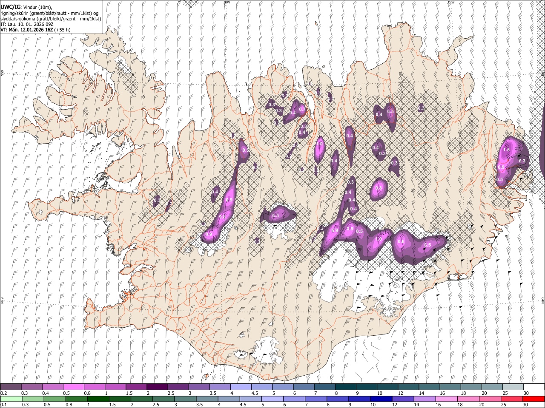Select the snow legend swatch labeled 12
Viewport: 545px width, 408px height.
pos(409,387)
